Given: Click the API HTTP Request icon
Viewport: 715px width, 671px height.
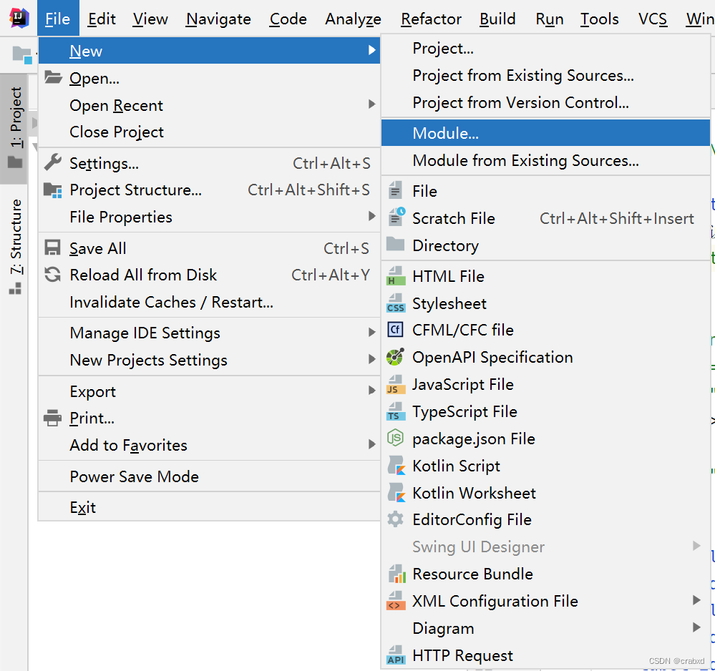Looking at the screenshot, I should [x=395, y=655].
